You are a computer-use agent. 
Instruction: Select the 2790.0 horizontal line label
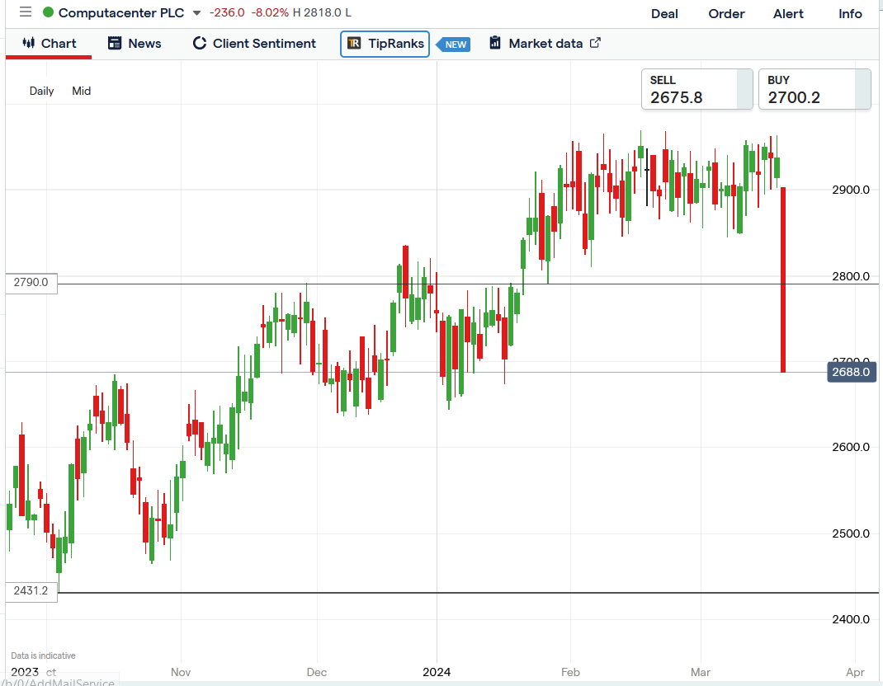tap(31, 283)
